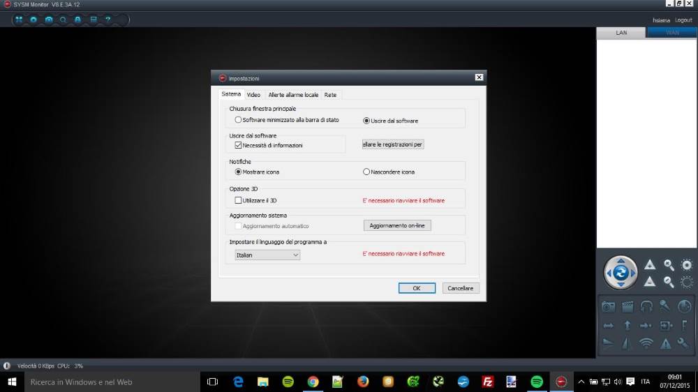The height and width of the screenshot is (392, 698).
Task: Click the search magnifier icon in top toolbar
Action: (63, 20)
